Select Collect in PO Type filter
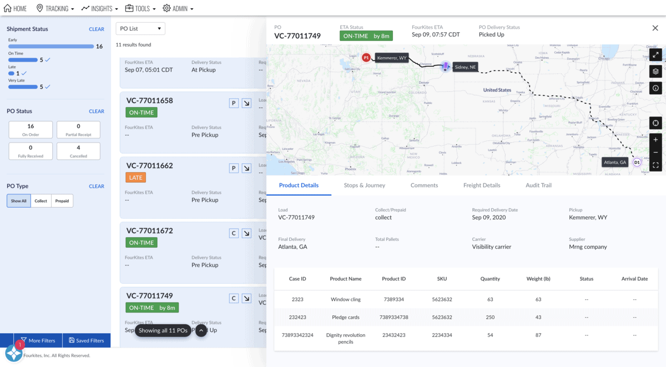Image resolution: width=666 pixels, height=367 pixels. coord(40,200)
